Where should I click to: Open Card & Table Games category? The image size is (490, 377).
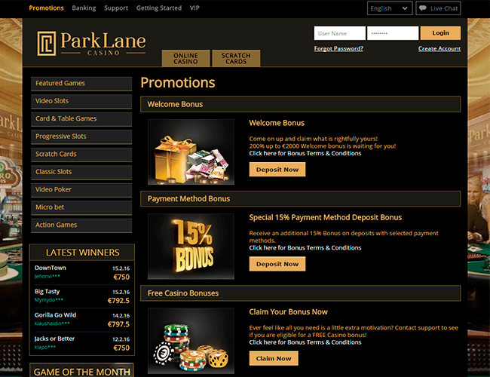click(81, 119)
